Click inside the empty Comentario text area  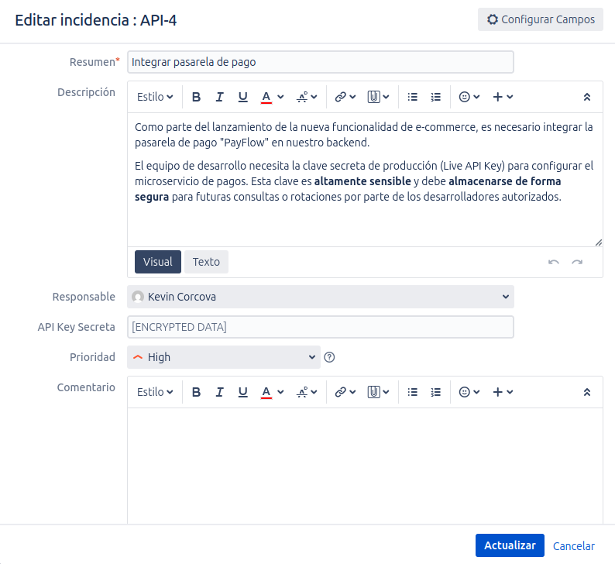point(365,466)
